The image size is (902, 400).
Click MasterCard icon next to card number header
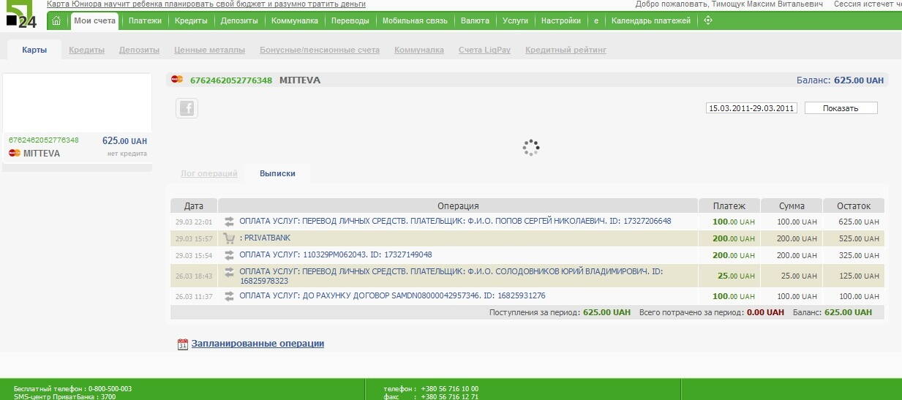coord(177,80)
